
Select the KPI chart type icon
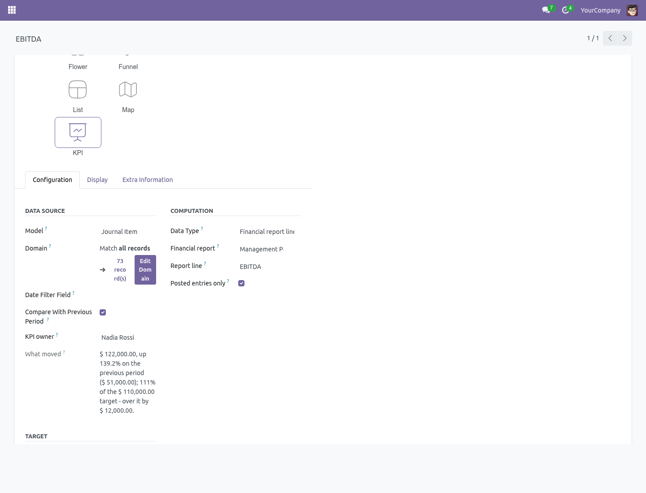[78, 132]
